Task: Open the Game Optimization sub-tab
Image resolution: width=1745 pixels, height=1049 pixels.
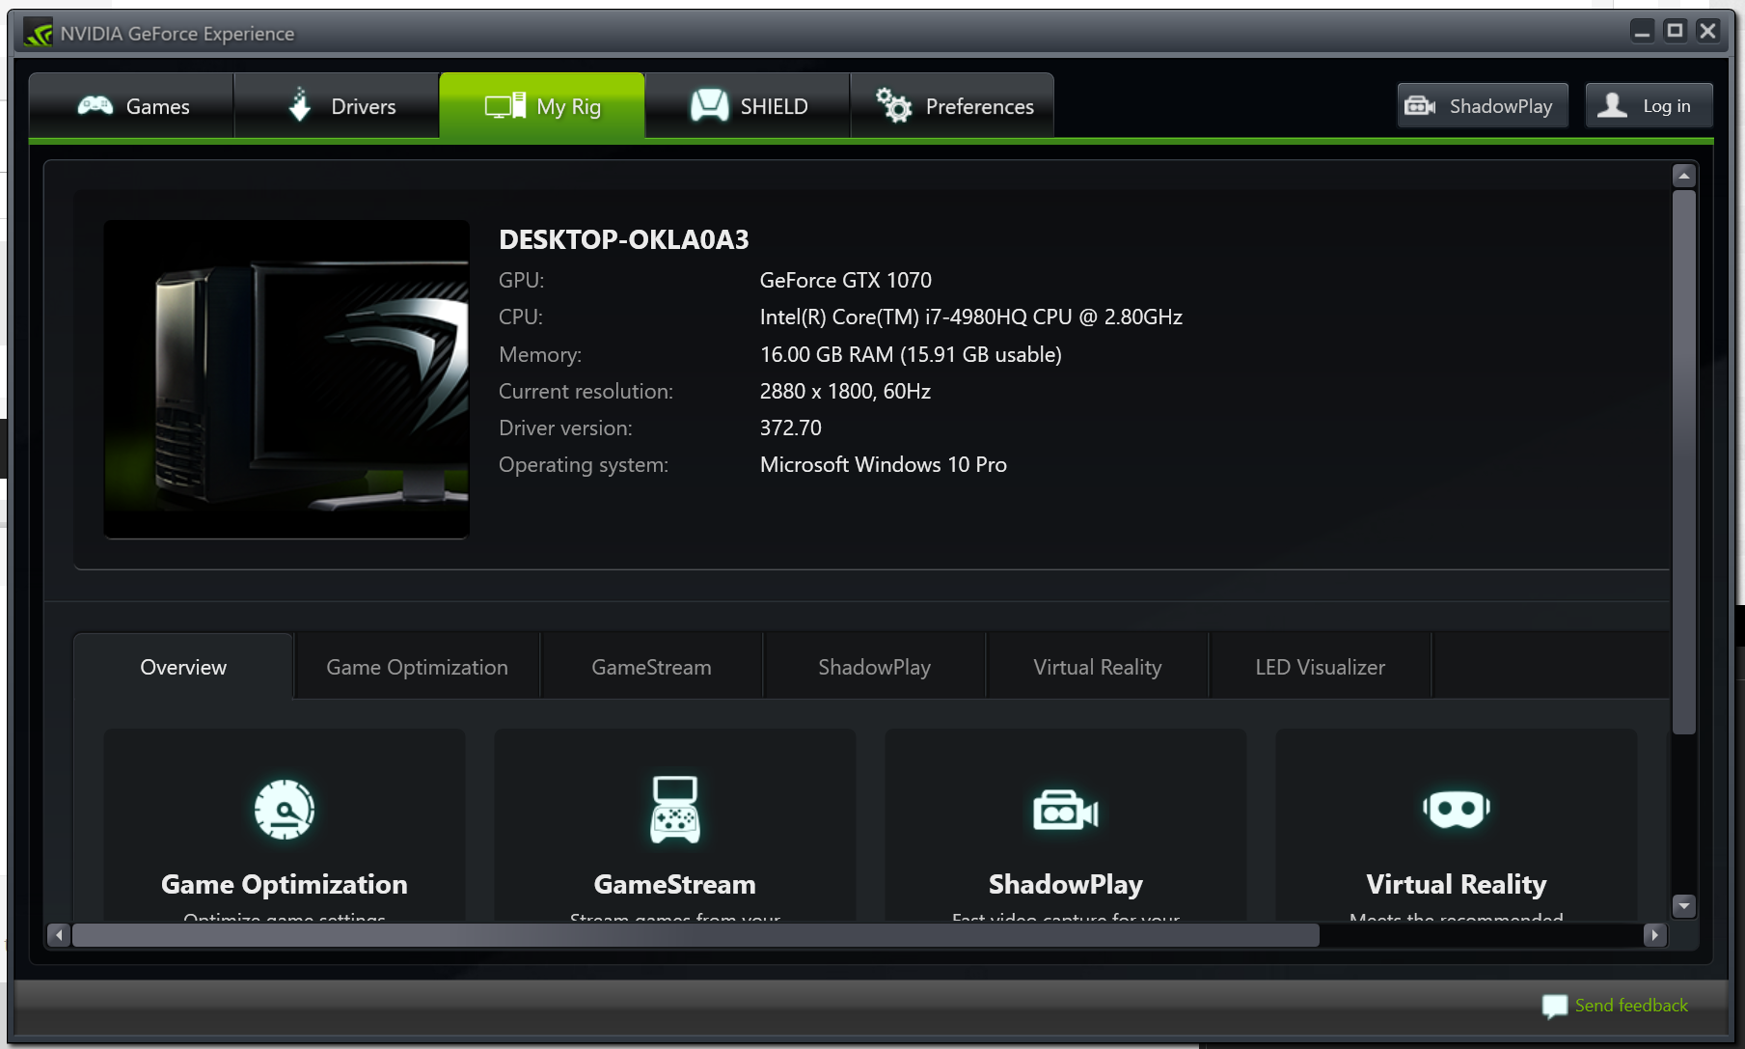Action: 417,666
